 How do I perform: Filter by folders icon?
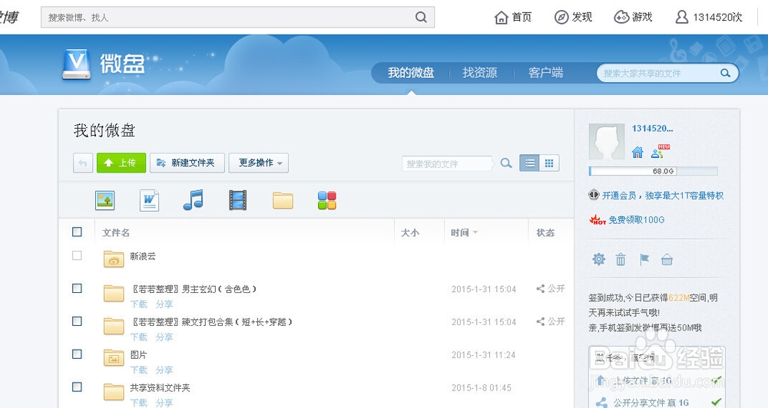(283, 201)
